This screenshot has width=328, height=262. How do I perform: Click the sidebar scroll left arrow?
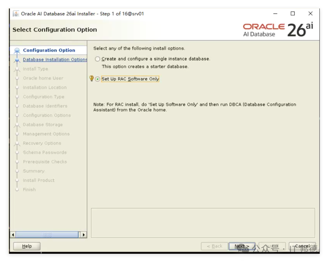click(x=13, y=235)
